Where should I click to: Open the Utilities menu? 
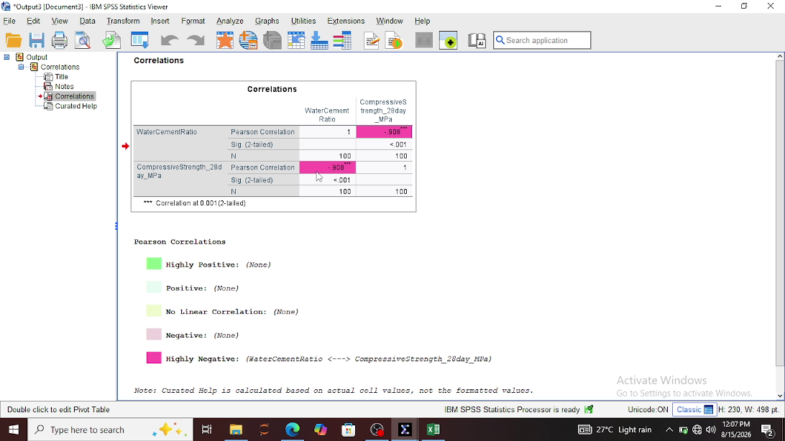tap(303, 21)
